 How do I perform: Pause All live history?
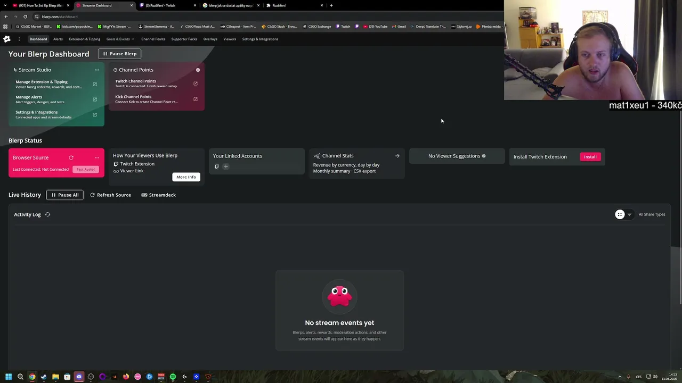pyautogui.click(x=64, y=195)
